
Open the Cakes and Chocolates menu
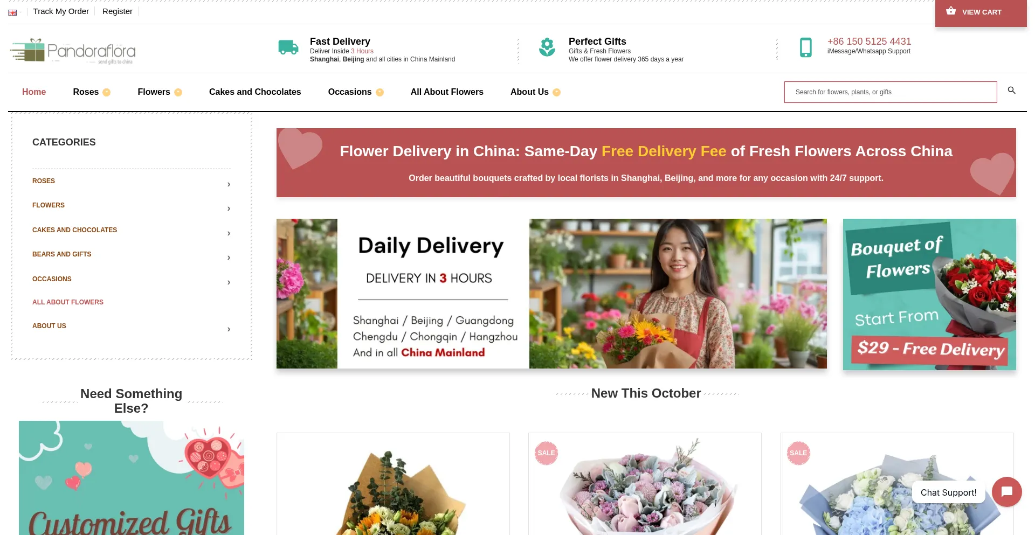tap(255, 92)
